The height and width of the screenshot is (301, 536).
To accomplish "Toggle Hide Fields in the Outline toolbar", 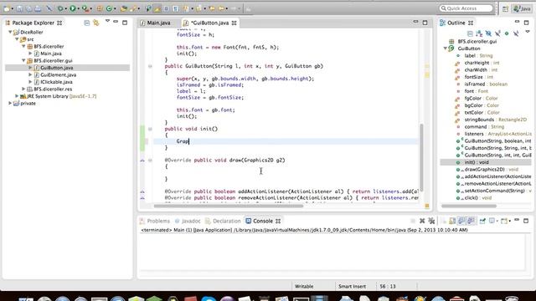I will click(488, 33).
